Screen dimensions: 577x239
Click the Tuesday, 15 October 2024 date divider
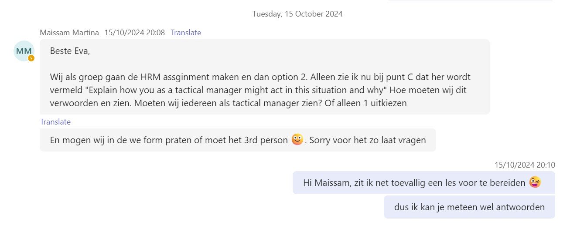coord(297,14)
